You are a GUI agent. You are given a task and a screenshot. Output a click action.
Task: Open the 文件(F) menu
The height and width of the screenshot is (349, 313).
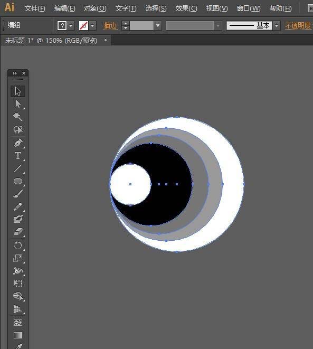click(35, 8)
